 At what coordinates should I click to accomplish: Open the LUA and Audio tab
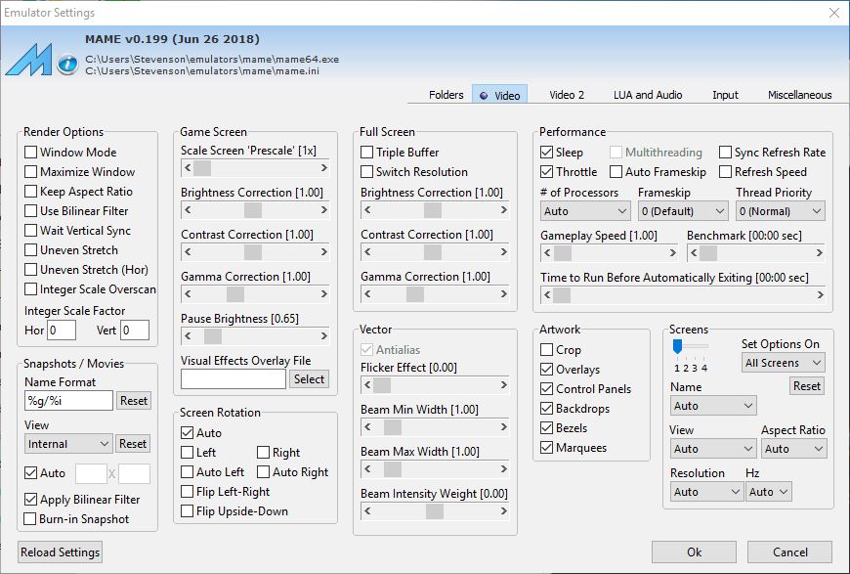click(648, 95)
